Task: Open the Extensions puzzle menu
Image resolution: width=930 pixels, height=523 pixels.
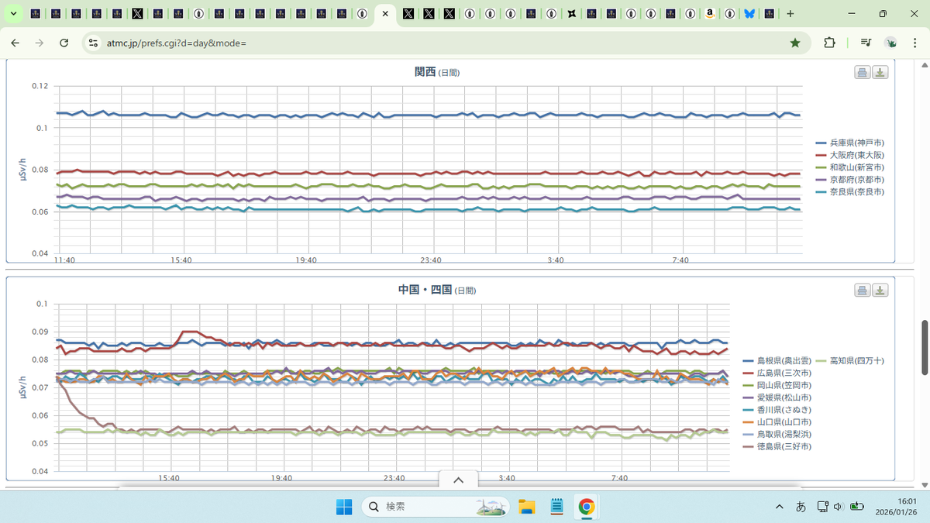Action: point(829,43)
